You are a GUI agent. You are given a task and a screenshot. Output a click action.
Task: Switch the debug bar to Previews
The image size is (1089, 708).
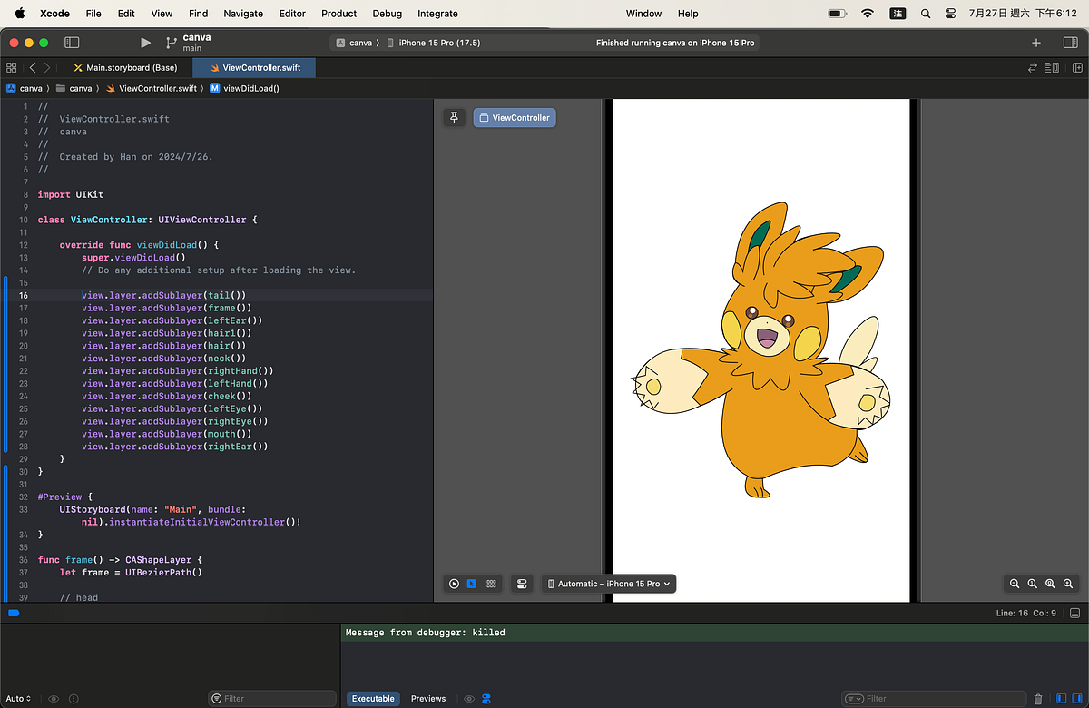pos(427,699)
